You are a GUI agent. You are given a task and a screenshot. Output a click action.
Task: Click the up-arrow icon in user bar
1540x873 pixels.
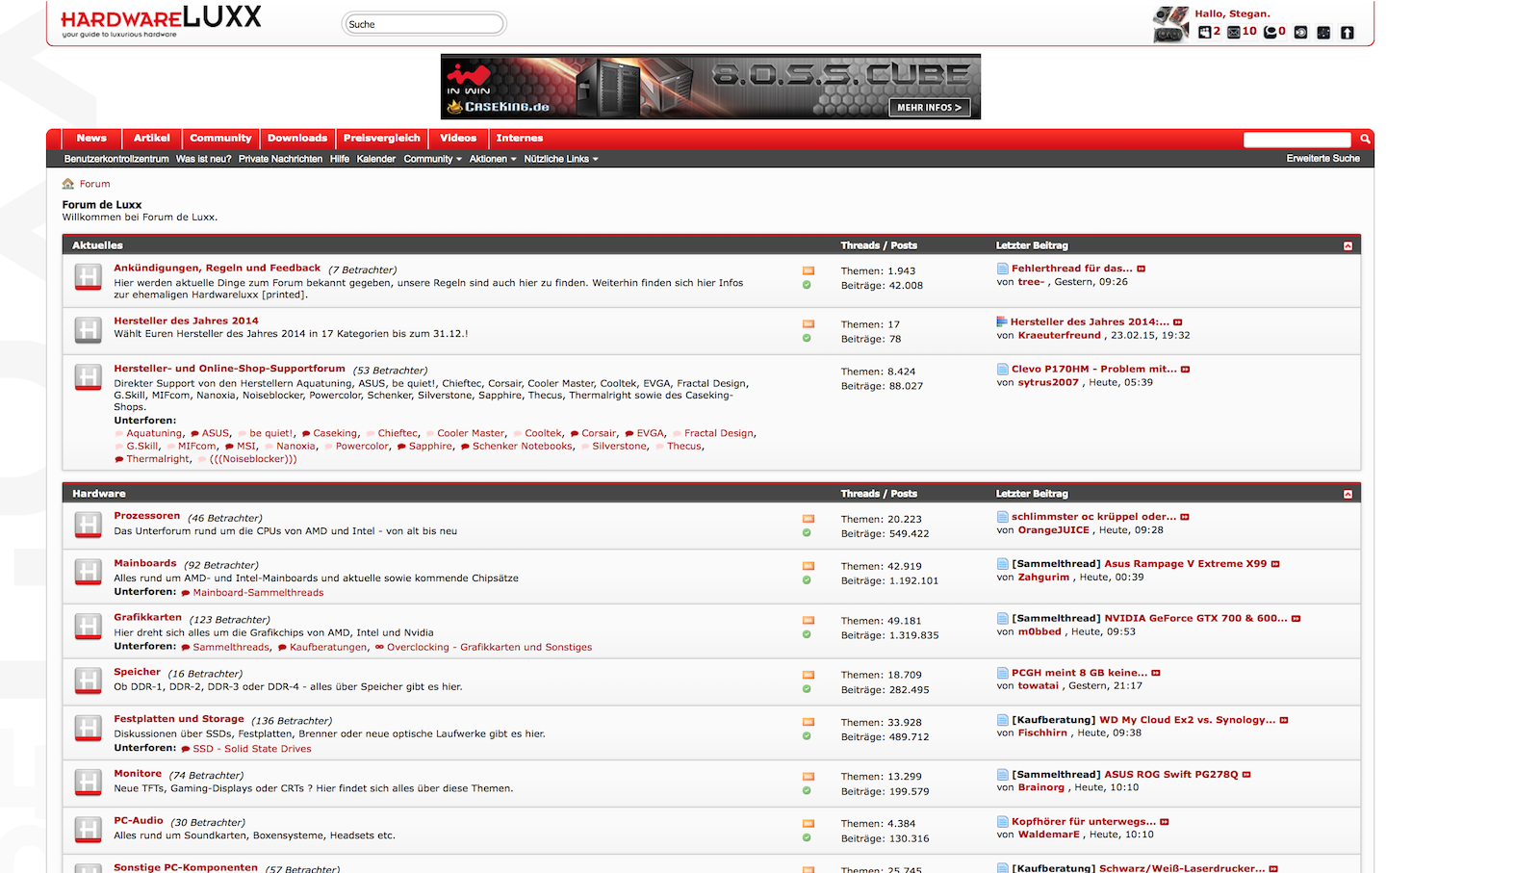(1347, 33)
